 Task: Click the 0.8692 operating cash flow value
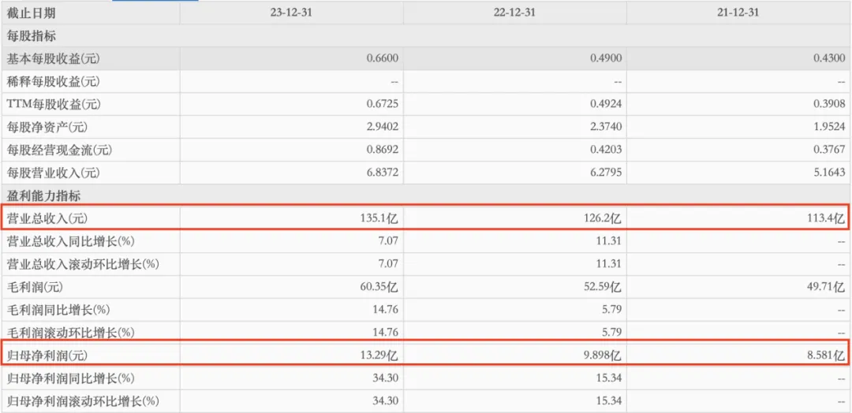coord(383,150)
